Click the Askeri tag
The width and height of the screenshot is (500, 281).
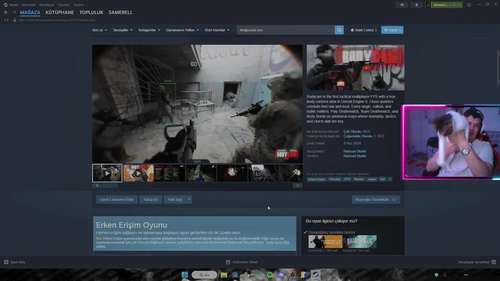click(372, 179)
